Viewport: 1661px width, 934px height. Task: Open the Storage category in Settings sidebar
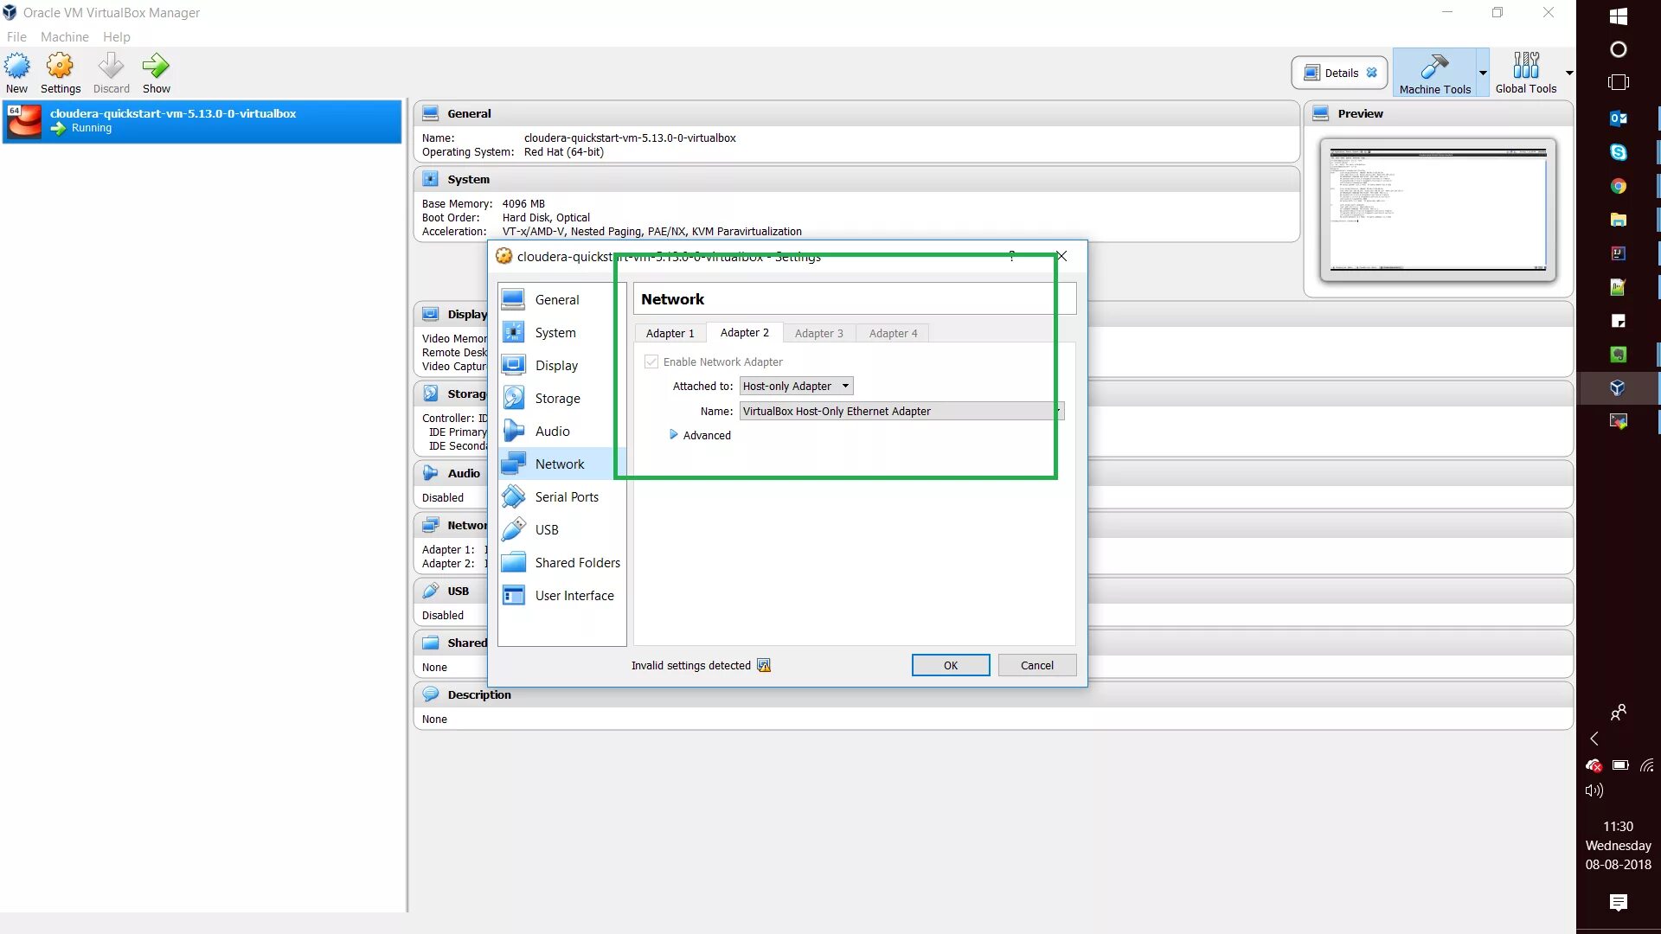pos(561,398)
